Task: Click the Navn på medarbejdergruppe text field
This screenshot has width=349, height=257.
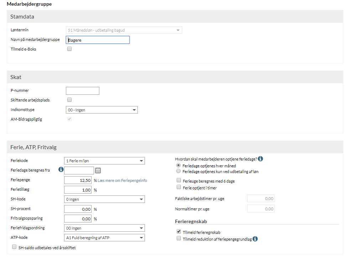Action: (x=98, y=40)
